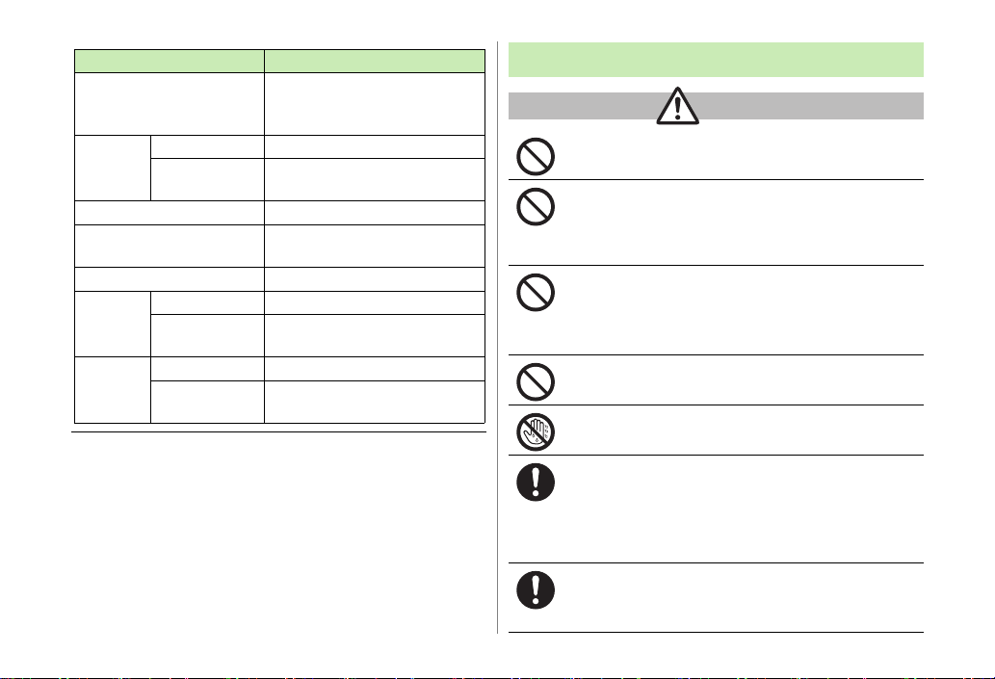Click the prohibition icon directly above the wet-hands icon
This screenshot has width=995, height=679.
(536, 381)
